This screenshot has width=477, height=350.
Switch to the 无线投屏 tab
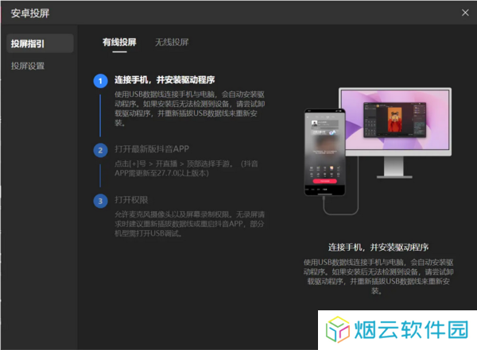(172, 42)
